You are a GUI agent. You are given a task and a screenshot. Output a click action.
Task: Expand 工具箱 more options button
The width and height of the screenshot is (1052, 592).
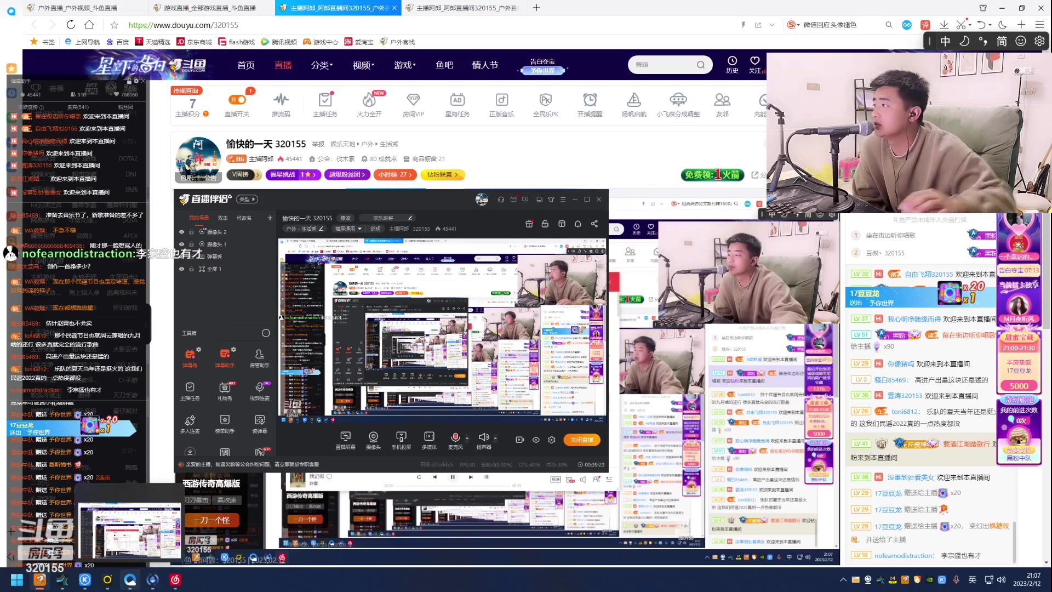pos(266,333)
